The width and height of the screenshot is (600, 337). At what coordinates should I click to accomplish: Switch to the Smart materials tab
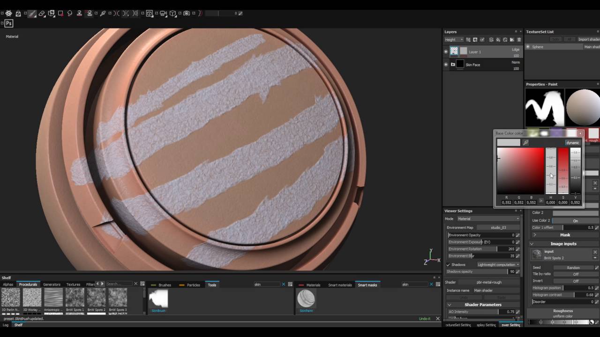click(x=340, y=285)
